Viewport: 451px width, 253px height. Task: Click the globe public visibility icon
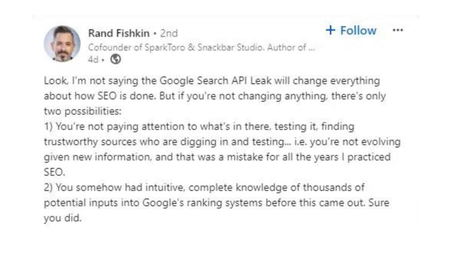click(x=116, y=60)
